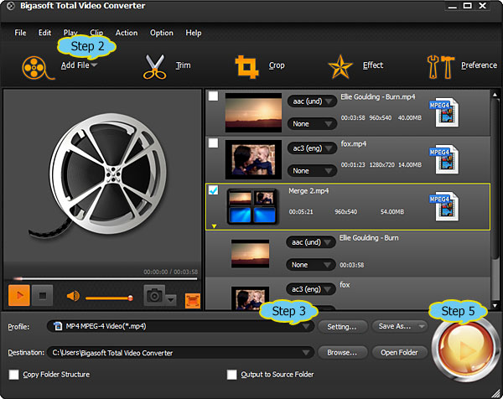Click the Open Folder button
The width and height of the screenshot is (503, 399).
(x=399, y=353)
